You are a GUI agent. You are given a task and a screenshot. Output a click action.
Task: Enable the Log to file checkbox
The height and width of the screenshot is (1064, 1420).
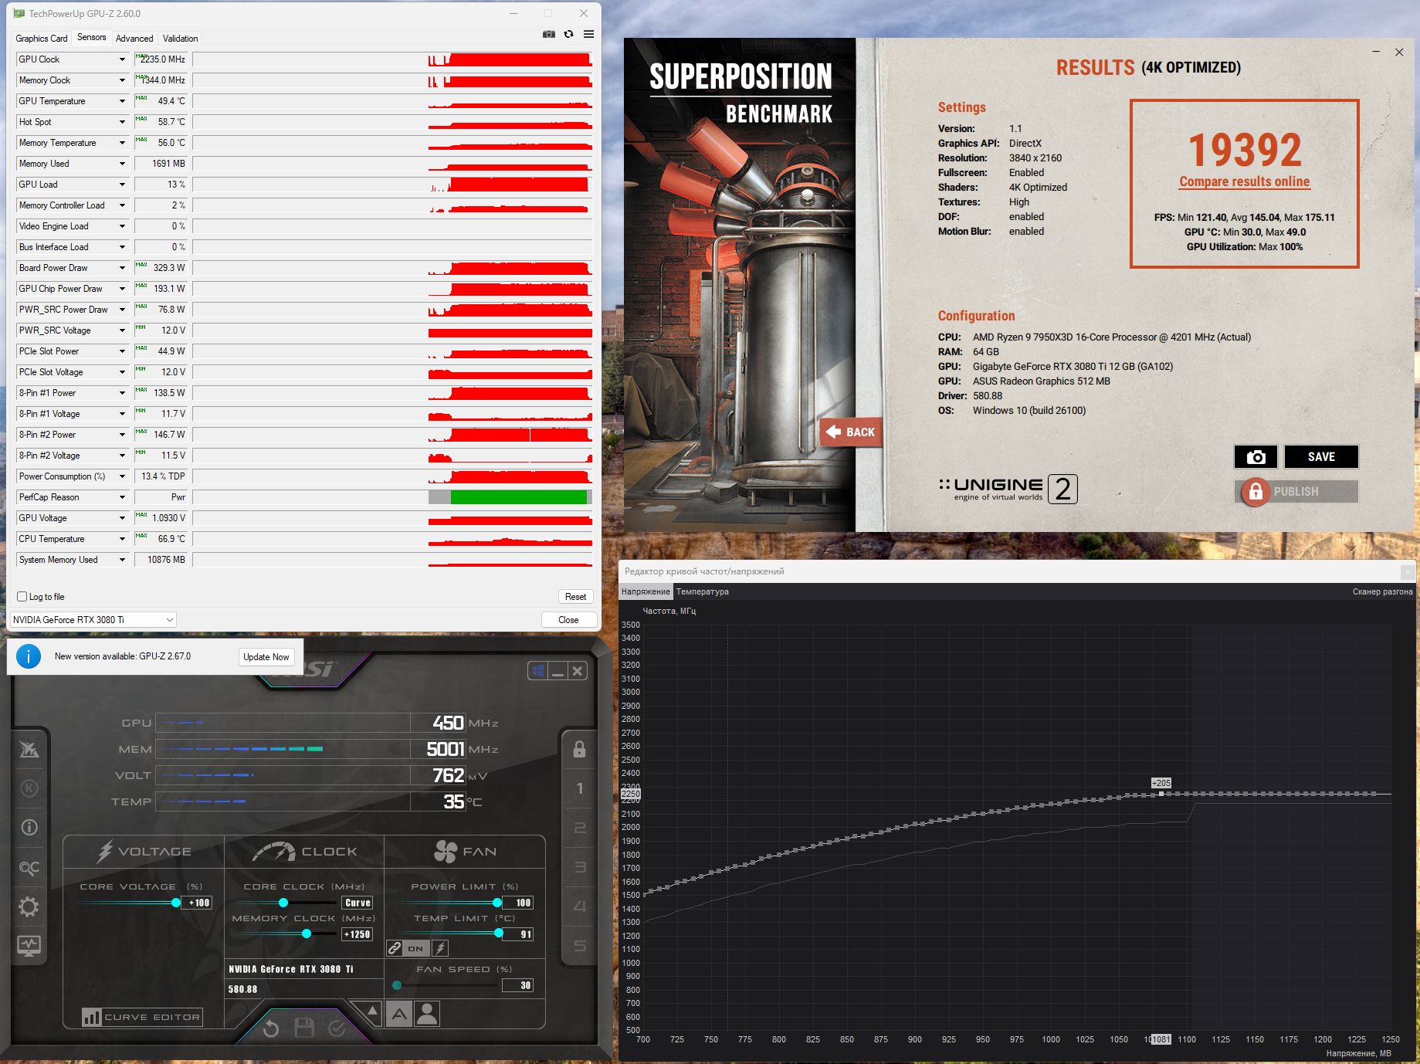[22, 597]
